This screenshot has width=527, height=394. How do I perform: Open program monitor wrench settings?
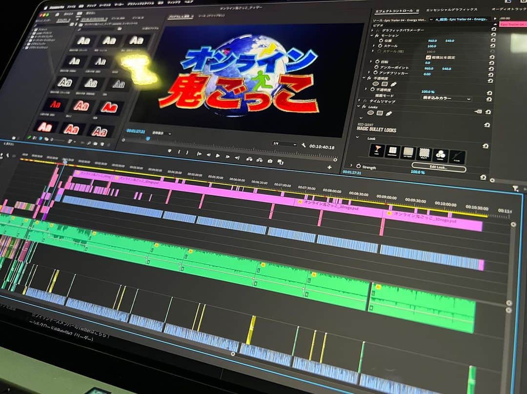coord(304,145)
